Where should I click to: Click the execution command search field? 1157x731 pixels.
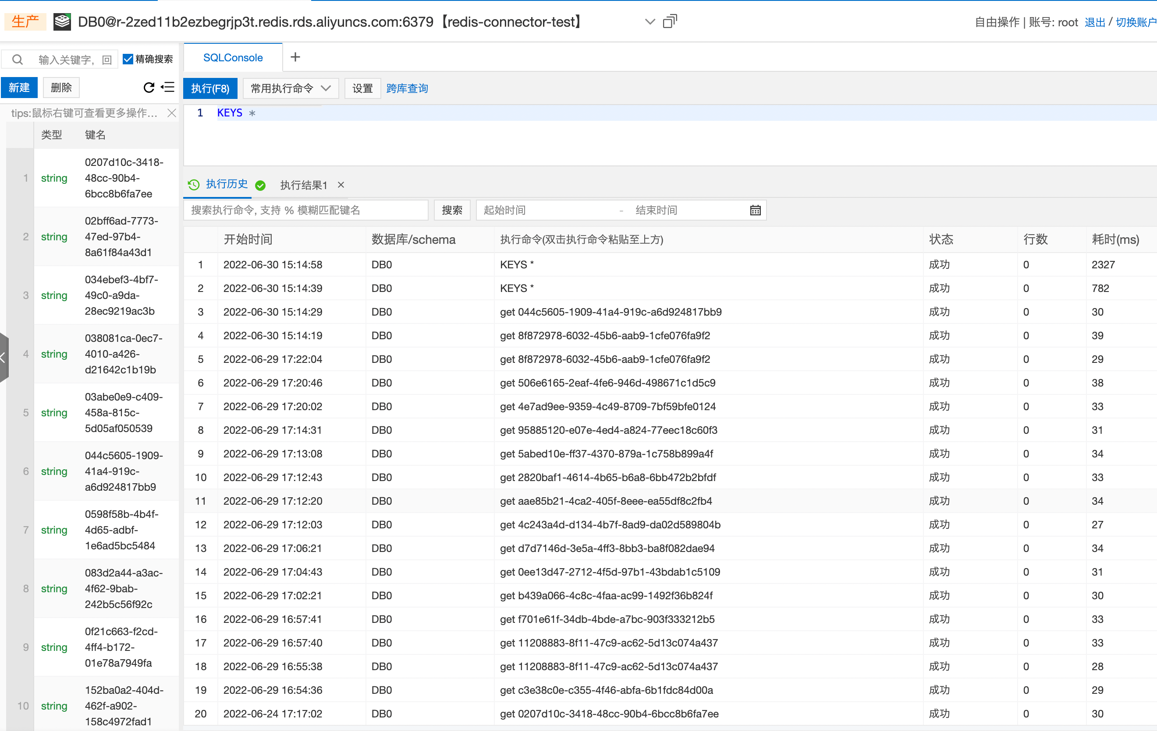coord(305,210)
